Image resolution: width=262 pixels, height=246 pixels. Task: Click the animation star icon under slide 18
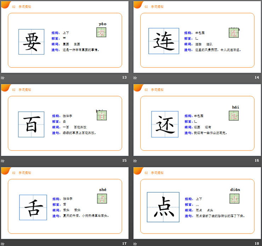pos(135,244)
